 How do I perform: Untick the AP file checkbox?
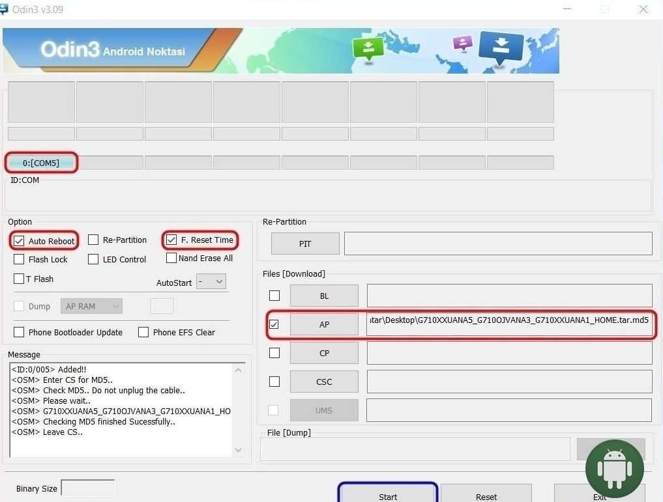click(274, 324)
